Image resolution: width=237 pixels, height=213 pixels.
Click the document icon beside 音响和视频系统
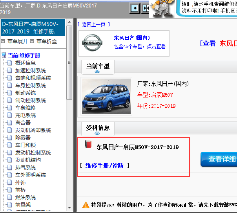tap(10, 78)
